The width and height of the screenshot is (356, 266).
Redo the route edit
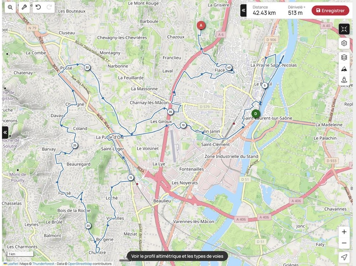(x=49, y=7)
